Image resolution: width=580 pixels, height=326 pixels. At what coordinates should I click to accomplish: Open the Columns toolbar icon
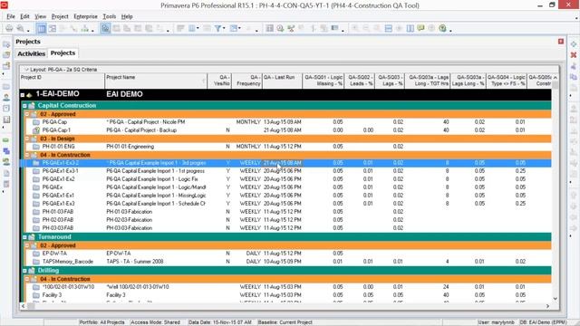pos(192,28)
